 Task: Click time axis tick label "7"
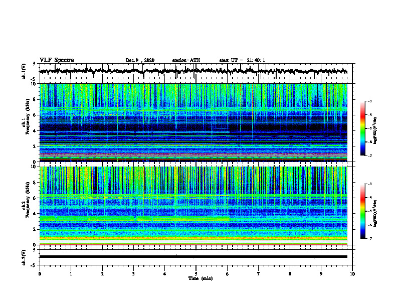[259, 274]
